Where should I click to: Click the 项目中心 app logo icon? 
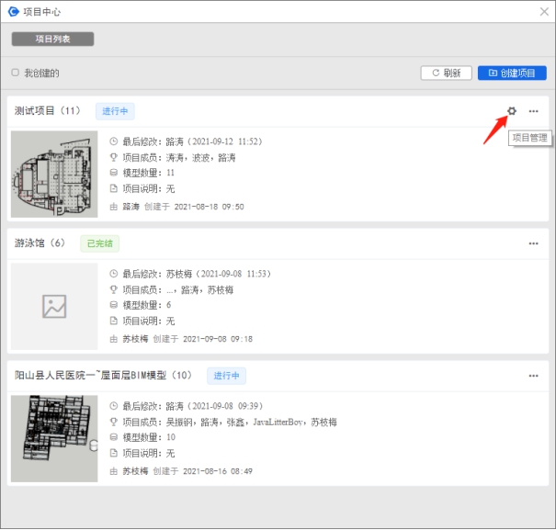pyautogui.click(x=13, y=11)
